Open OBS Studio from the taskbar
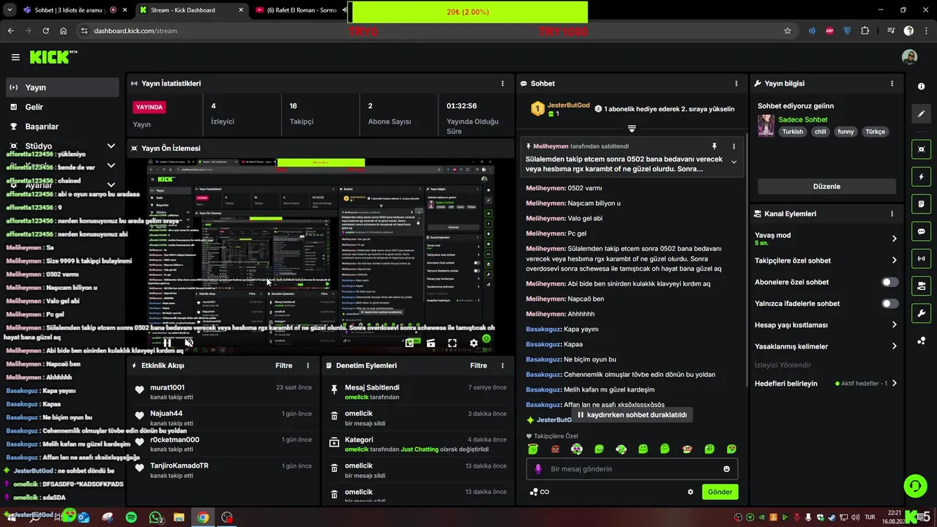The width and height of the screenshot is (937, 527). [227, 517]
